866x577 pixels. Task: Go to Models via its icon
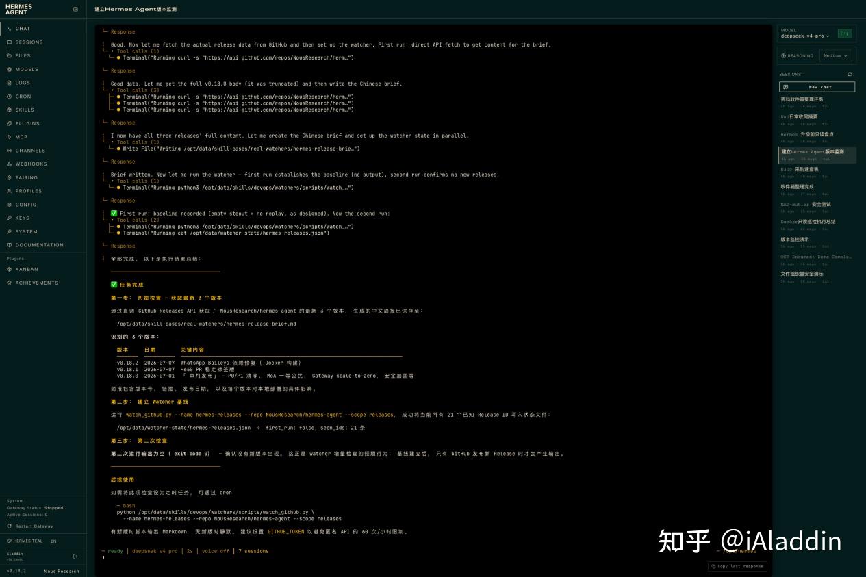[x=9, y=69]
